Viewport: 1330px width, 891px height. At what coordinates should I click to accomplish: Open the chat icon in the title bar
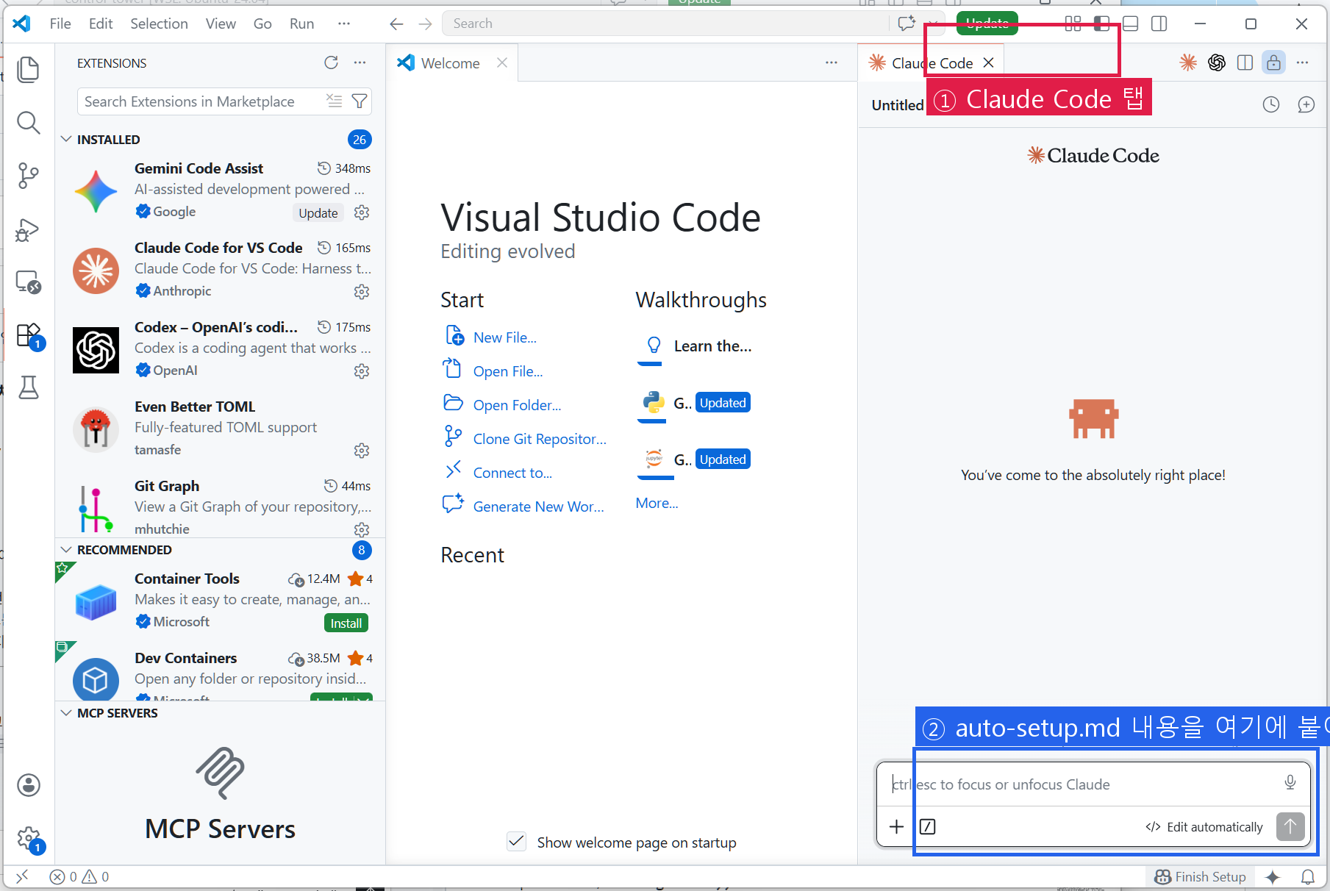pos(907,24)
